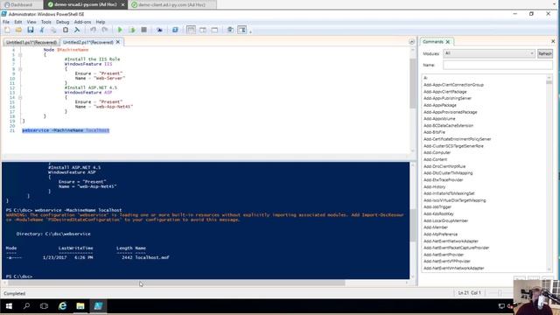Click the taskbar Search magnifier icon
The image size is (560, 315).
[26, 306]
